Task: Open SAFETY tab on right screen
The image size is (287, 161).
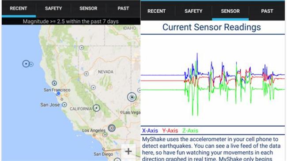Action: click(193, 11)
